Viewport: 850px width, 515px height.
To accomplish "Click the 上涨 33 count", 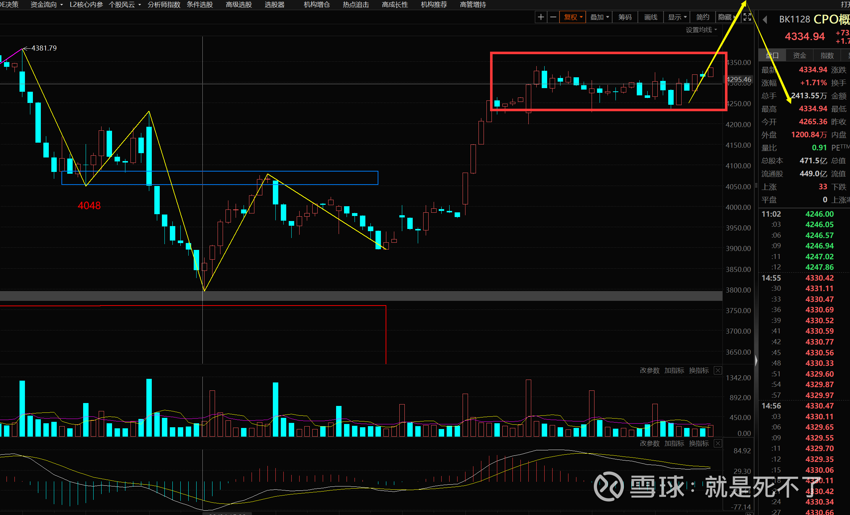I will pyautogui.click(x=823, y=187).
